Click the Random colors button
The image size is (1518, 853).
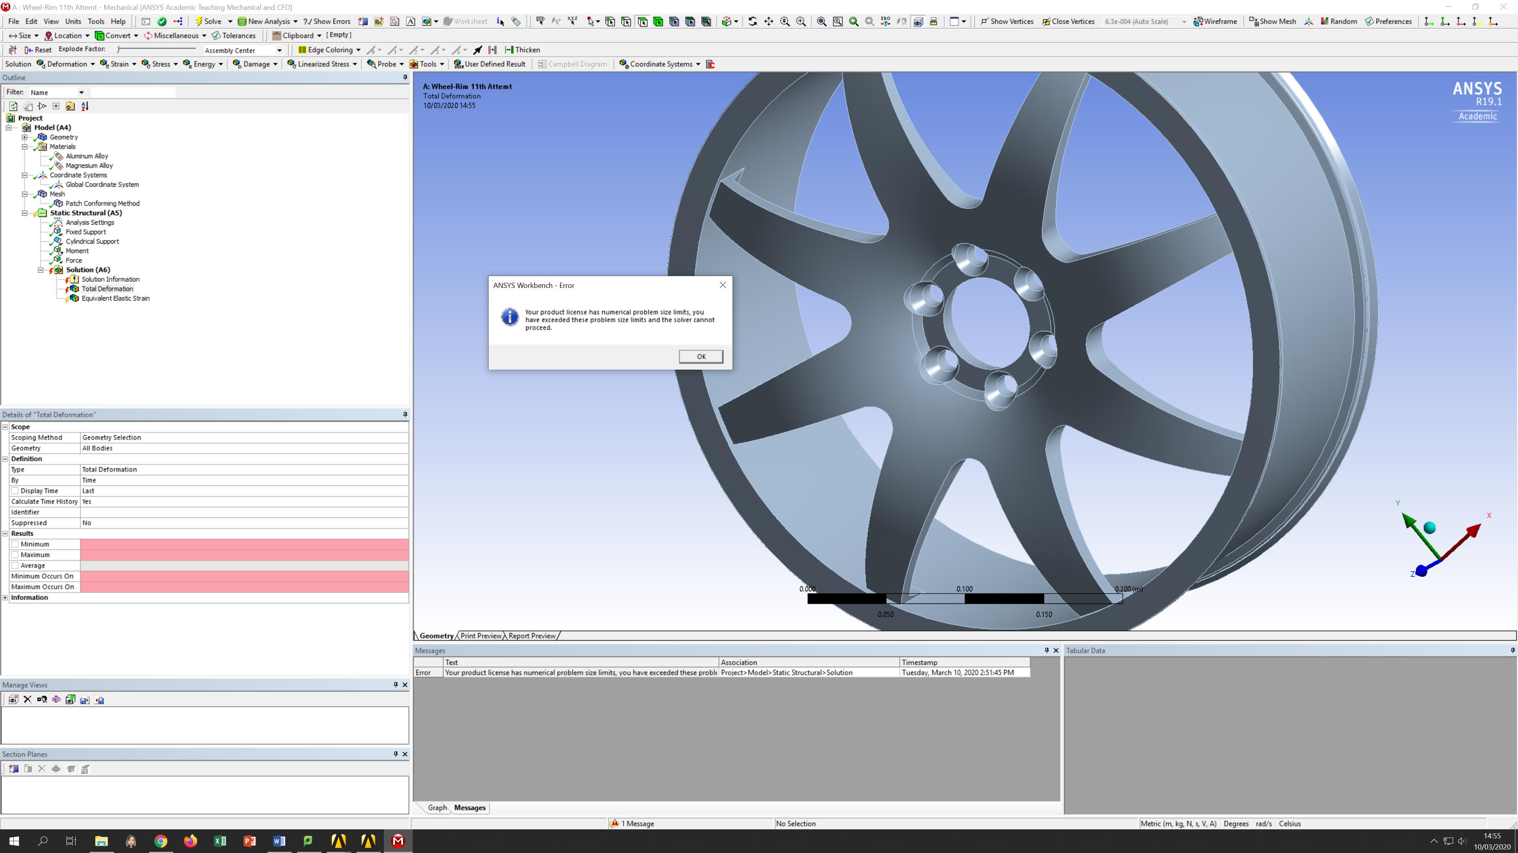pyautogui.click(x=1339, y=21)
